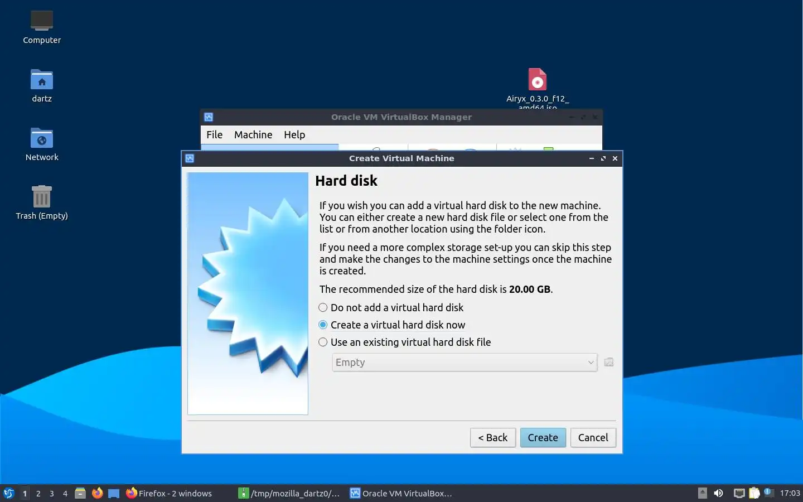Screen dimensions: 803x502
Task: Switch to workspace 4
Action: pos(65,493)
